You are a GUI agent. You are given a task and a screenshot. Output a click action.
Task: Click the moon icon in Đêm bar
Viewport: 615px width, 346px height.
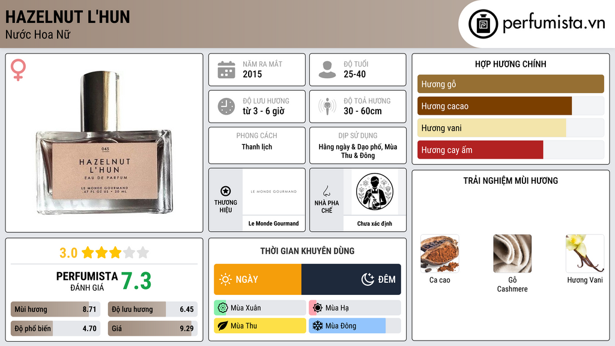(368, 279)
